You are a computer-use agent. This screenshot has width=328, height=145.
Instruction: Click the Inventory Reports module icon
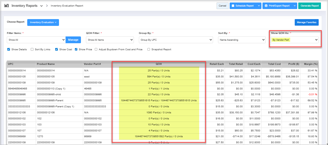pos(7,6)
